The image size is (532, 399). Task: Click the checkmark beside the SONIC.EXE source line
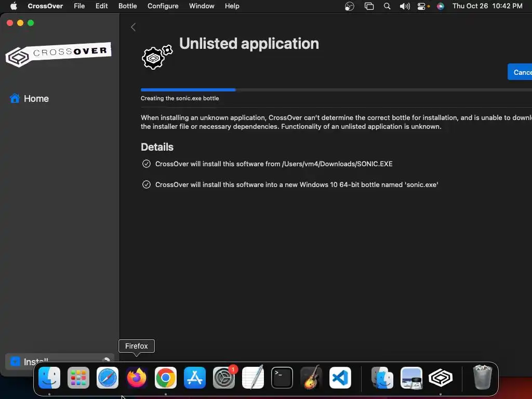tap(146, 164)
